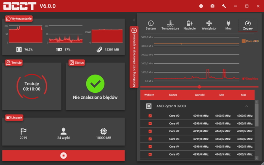Click the Nie znaleziono błędów message
Screen dimensions: 264x165
(95, 97)
